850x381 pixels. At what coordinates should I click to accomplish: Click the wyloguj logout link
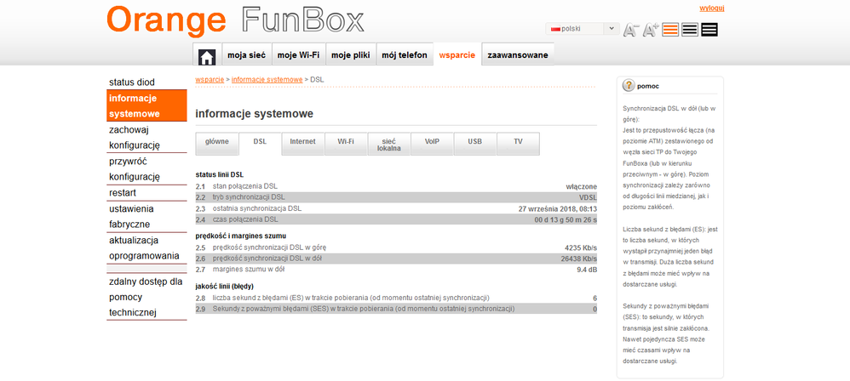pyautogui.click(x=711, y=8)
